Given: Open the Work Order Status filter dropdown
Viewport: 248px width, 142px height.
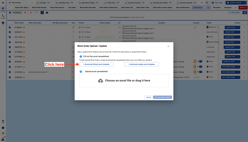Looking at the screenshot, I should click(22, 8).
